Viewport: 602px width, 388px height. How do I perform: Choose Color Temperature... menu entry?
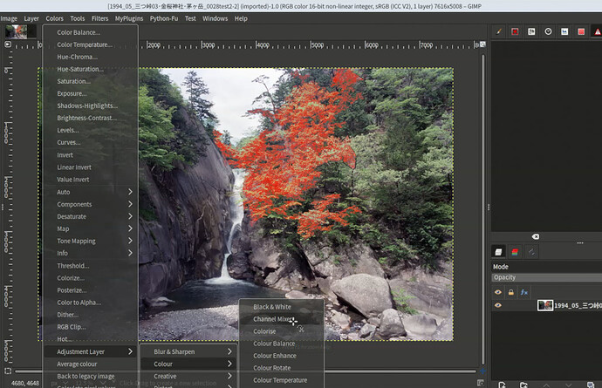click(x=91, y=44)
